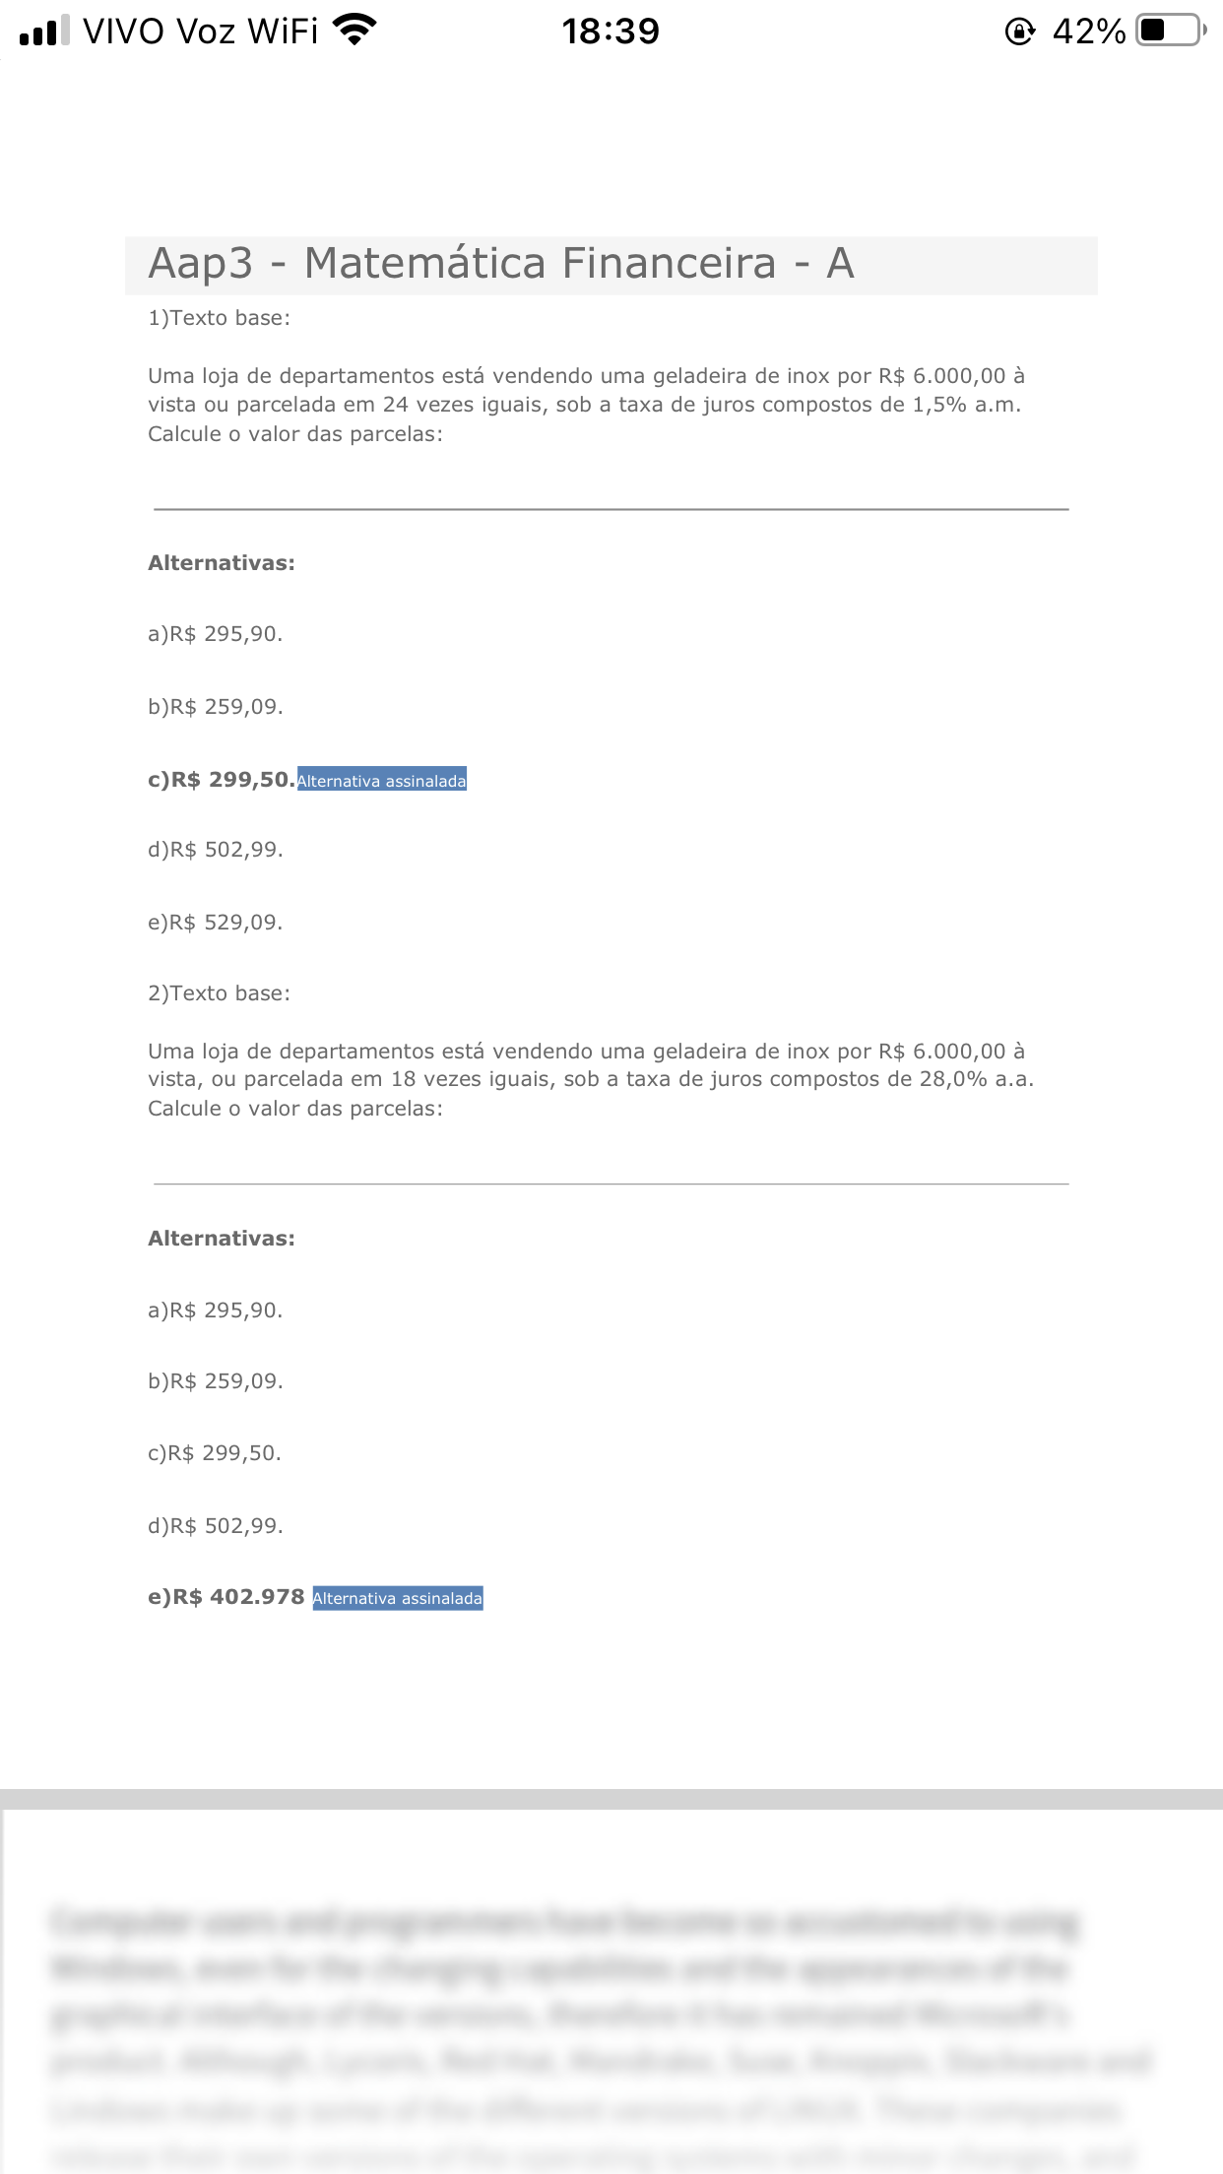Screen dimensions: 1223x2174
Task: Tap the cellular signal strength bars
Action: coord(44,32)
